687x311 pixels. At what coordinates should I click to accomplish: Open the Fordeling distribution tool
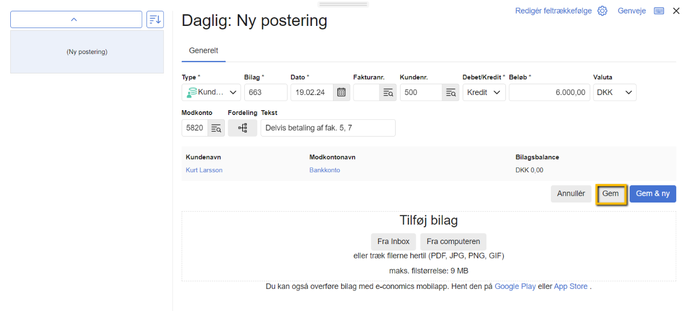242,128
